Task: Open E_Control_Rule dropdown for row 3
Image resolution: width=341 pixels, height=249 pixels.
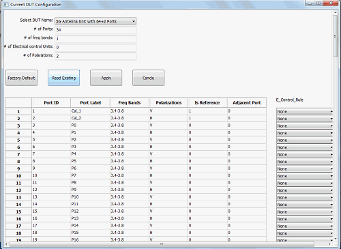Action: 305,126
